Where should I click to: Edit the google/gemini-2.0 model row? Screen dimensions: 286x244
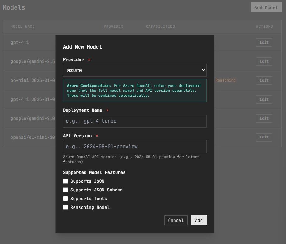coord(264,118)
